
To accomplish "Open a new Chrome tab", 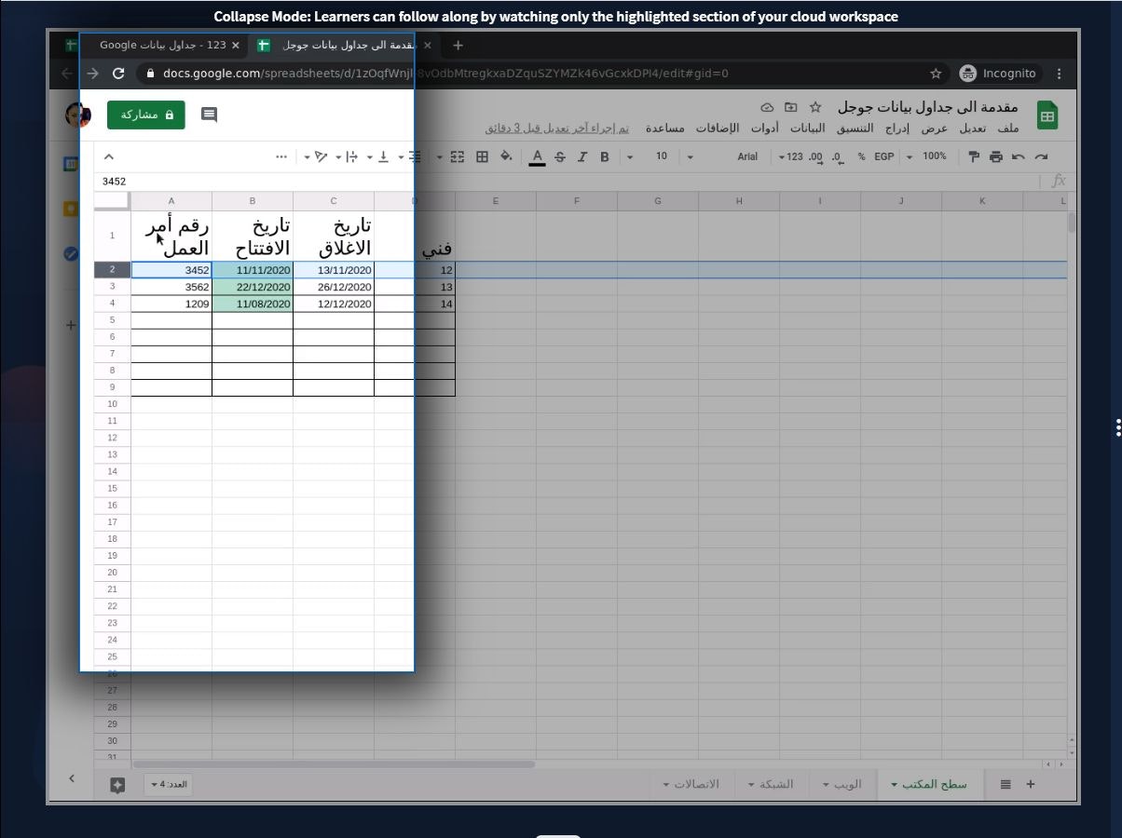I will [x=458, y=45].
